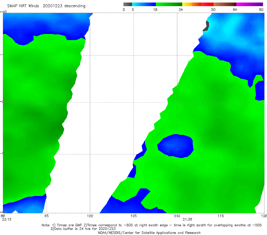Click the swath time '23:15'
This screenshot has width=267, height=235.
[6, 219]
